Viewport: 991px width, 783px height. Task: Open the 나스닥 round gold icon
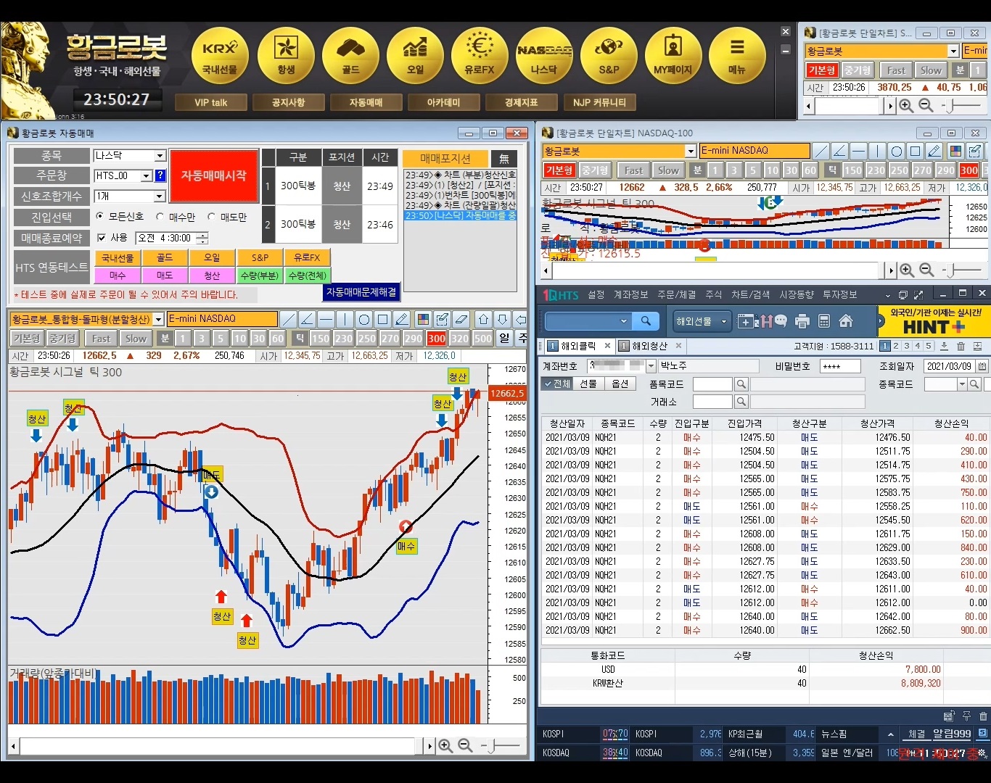(544, 56)
